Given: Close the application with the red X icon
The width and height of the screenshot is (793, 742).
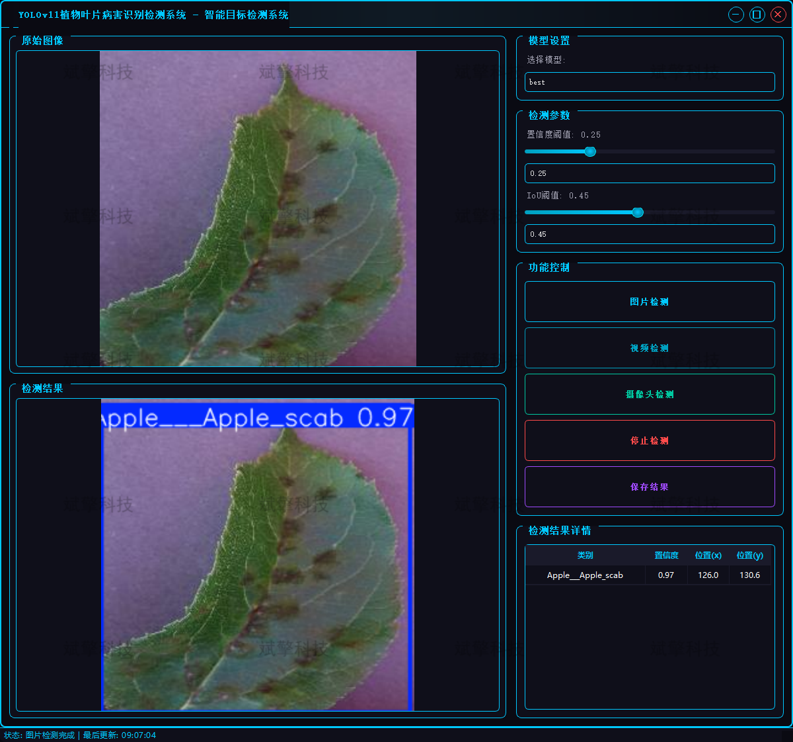Looking at the screenshot, I should 778,15.
